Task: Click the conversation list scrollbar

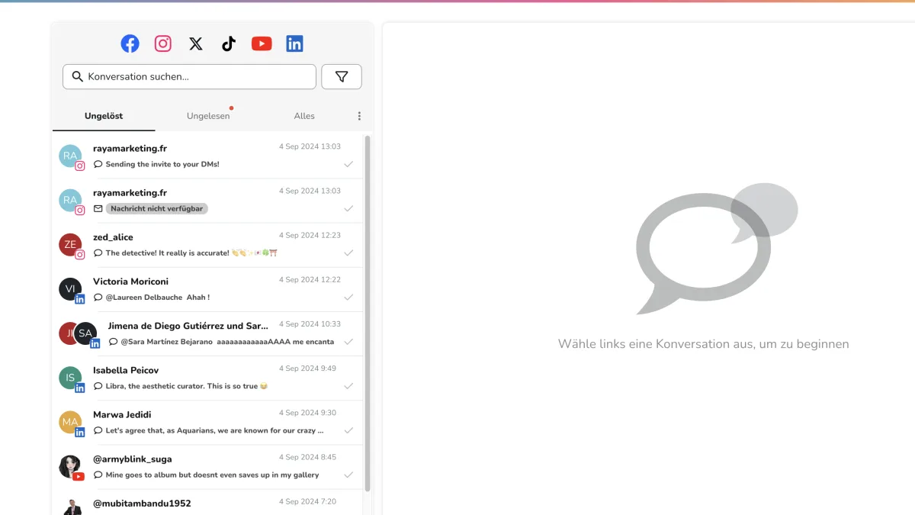Action: click(368, 305)
